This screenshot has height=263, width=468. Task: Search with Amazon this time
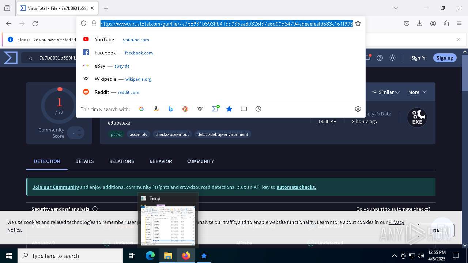(156, 109)
